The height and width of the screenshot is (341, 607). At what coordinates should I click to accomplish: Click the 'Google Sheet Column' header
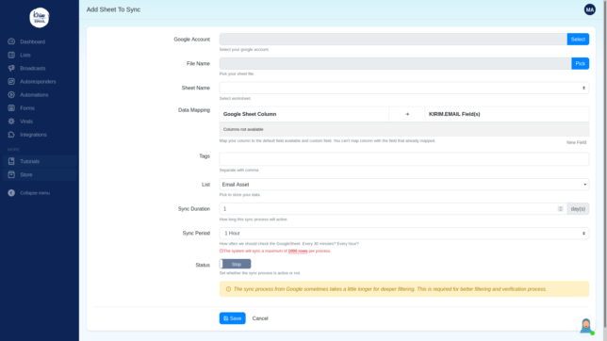coord(250,114)
